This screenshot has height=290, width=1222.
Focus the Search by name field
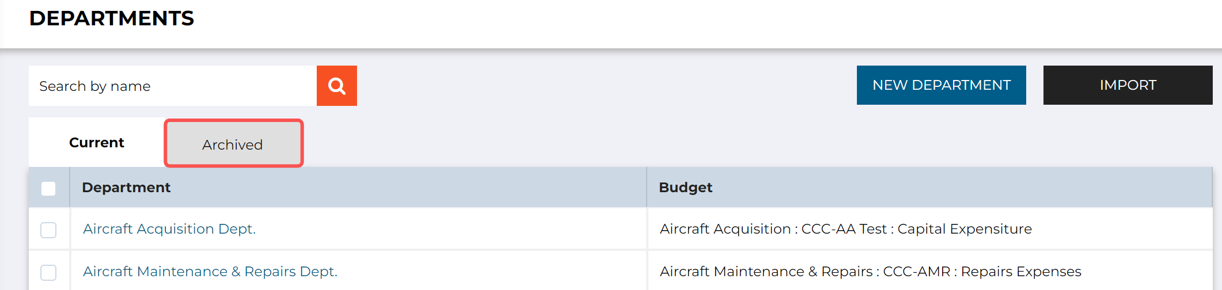tap(173, 86)
